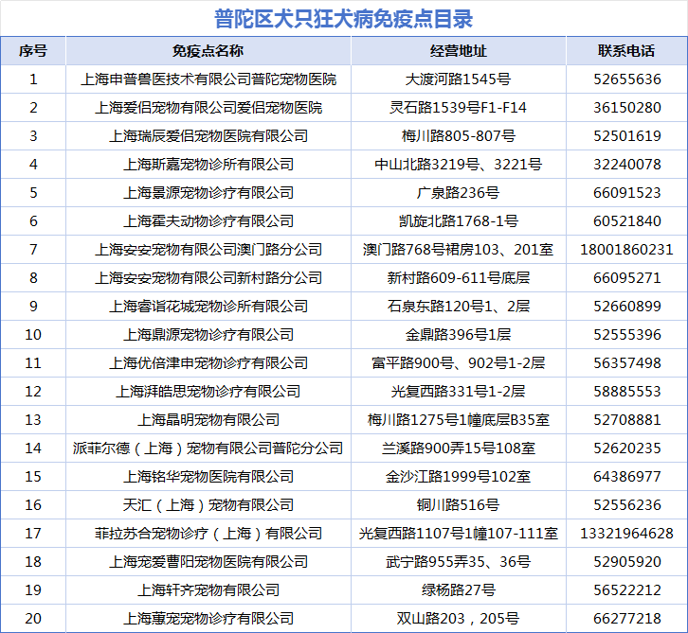Click phone number 18001860231
Viewport: 688px width, 633px height.
[626, 250]
